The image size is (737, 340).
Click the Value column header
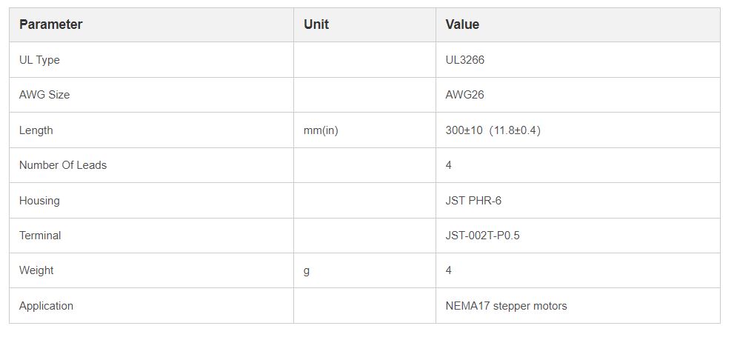462,24
